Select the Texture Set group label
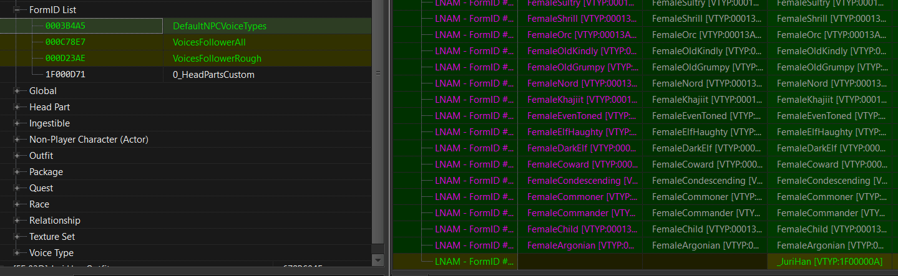898x276 pixels. pos(53,237)
